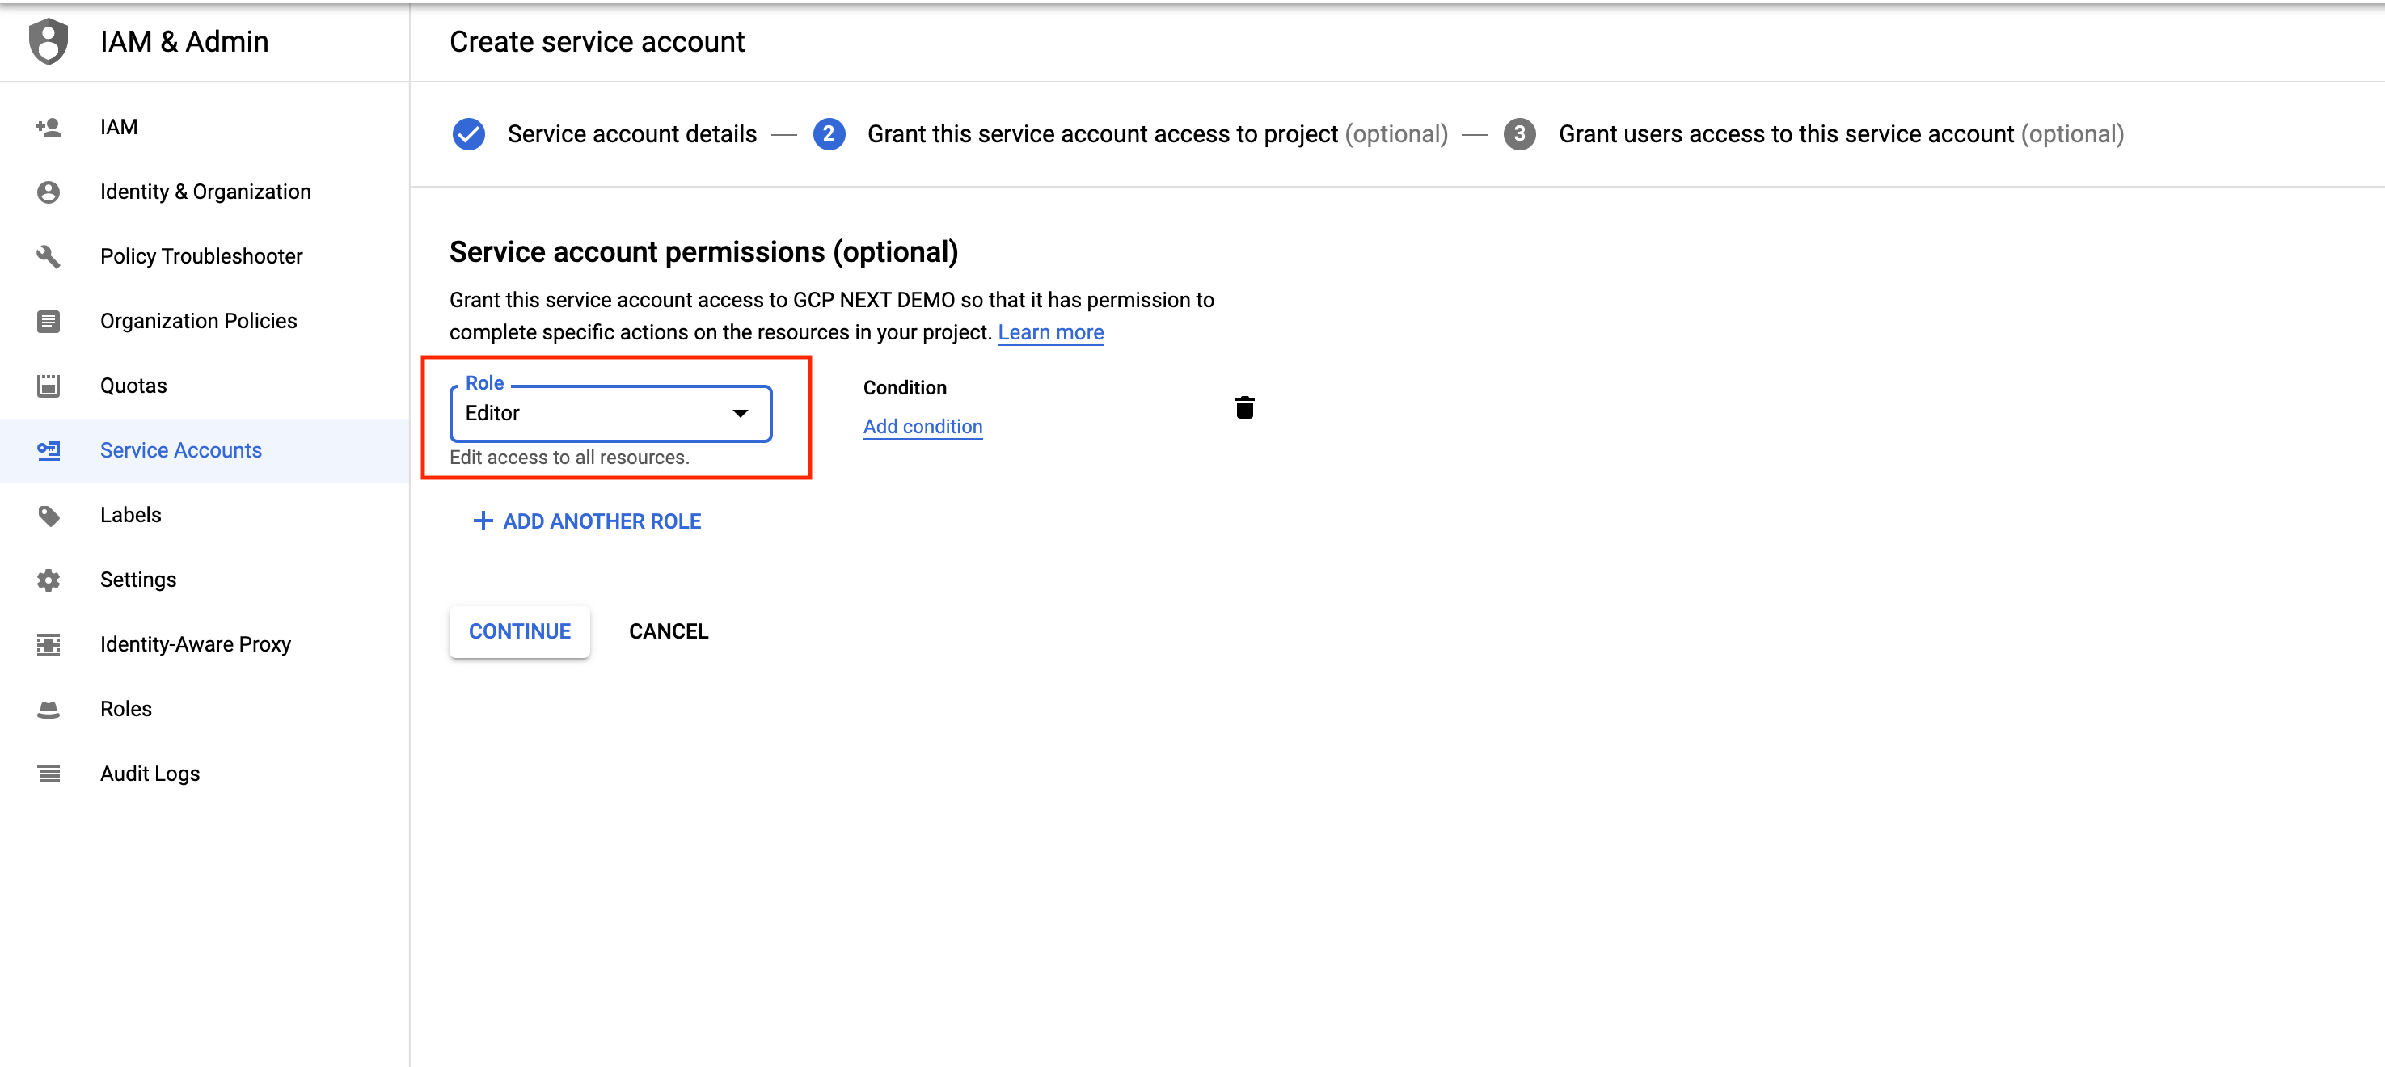Click the Quotas icon in sidebar
The image size is (2385, 1067).
pos(49,386)
